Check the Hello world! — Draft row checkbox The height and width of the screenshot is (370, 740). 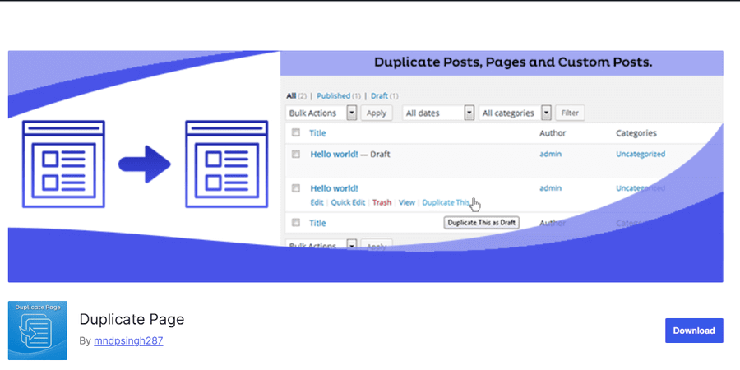pyautogui.click(x=296, y=154)
